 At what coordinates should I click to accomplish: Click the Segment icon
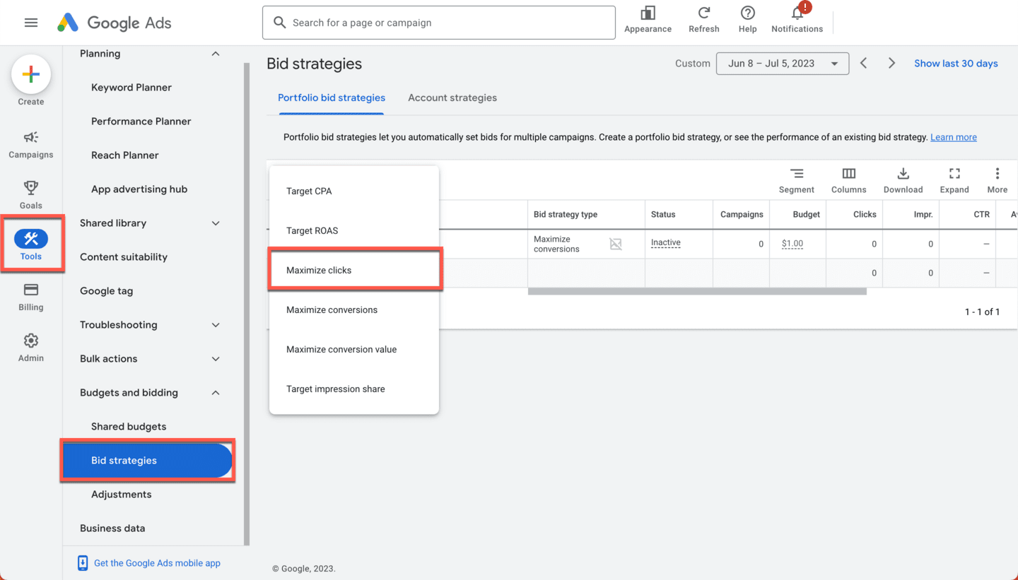(x=797, y=174)
